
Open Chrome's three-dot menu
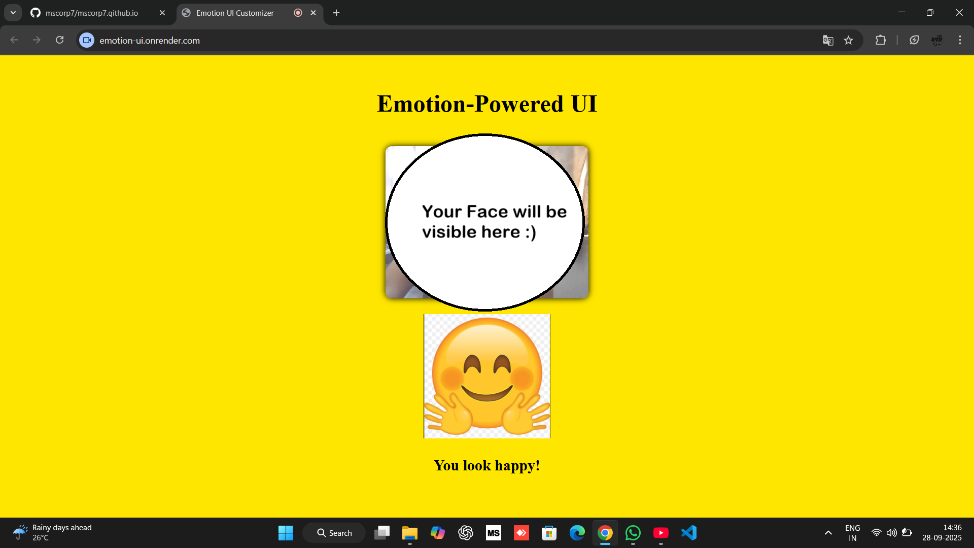coord(960,40)
